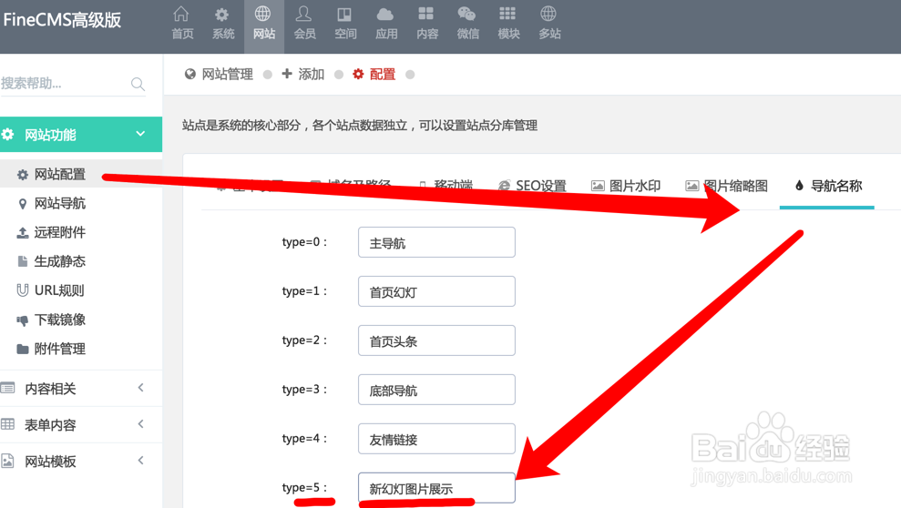901x508 pixels.
Task: Open 网站导航 in the sidebar
Action: (x=60, y=203)
